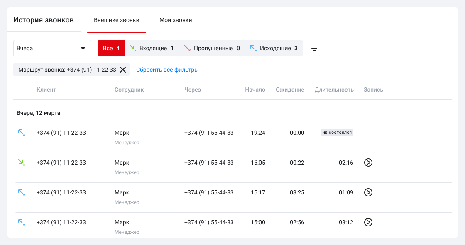Play recording of the 16:05 call

pyautogui.click(x=368, y=163)
